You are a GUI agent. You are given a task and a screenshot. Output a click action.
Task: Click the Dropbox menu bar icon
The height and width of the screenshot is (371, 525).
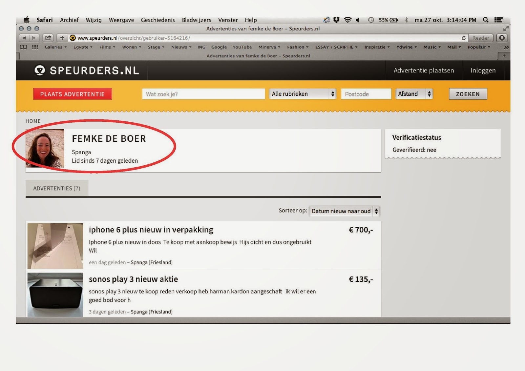[x=336, y=20]
